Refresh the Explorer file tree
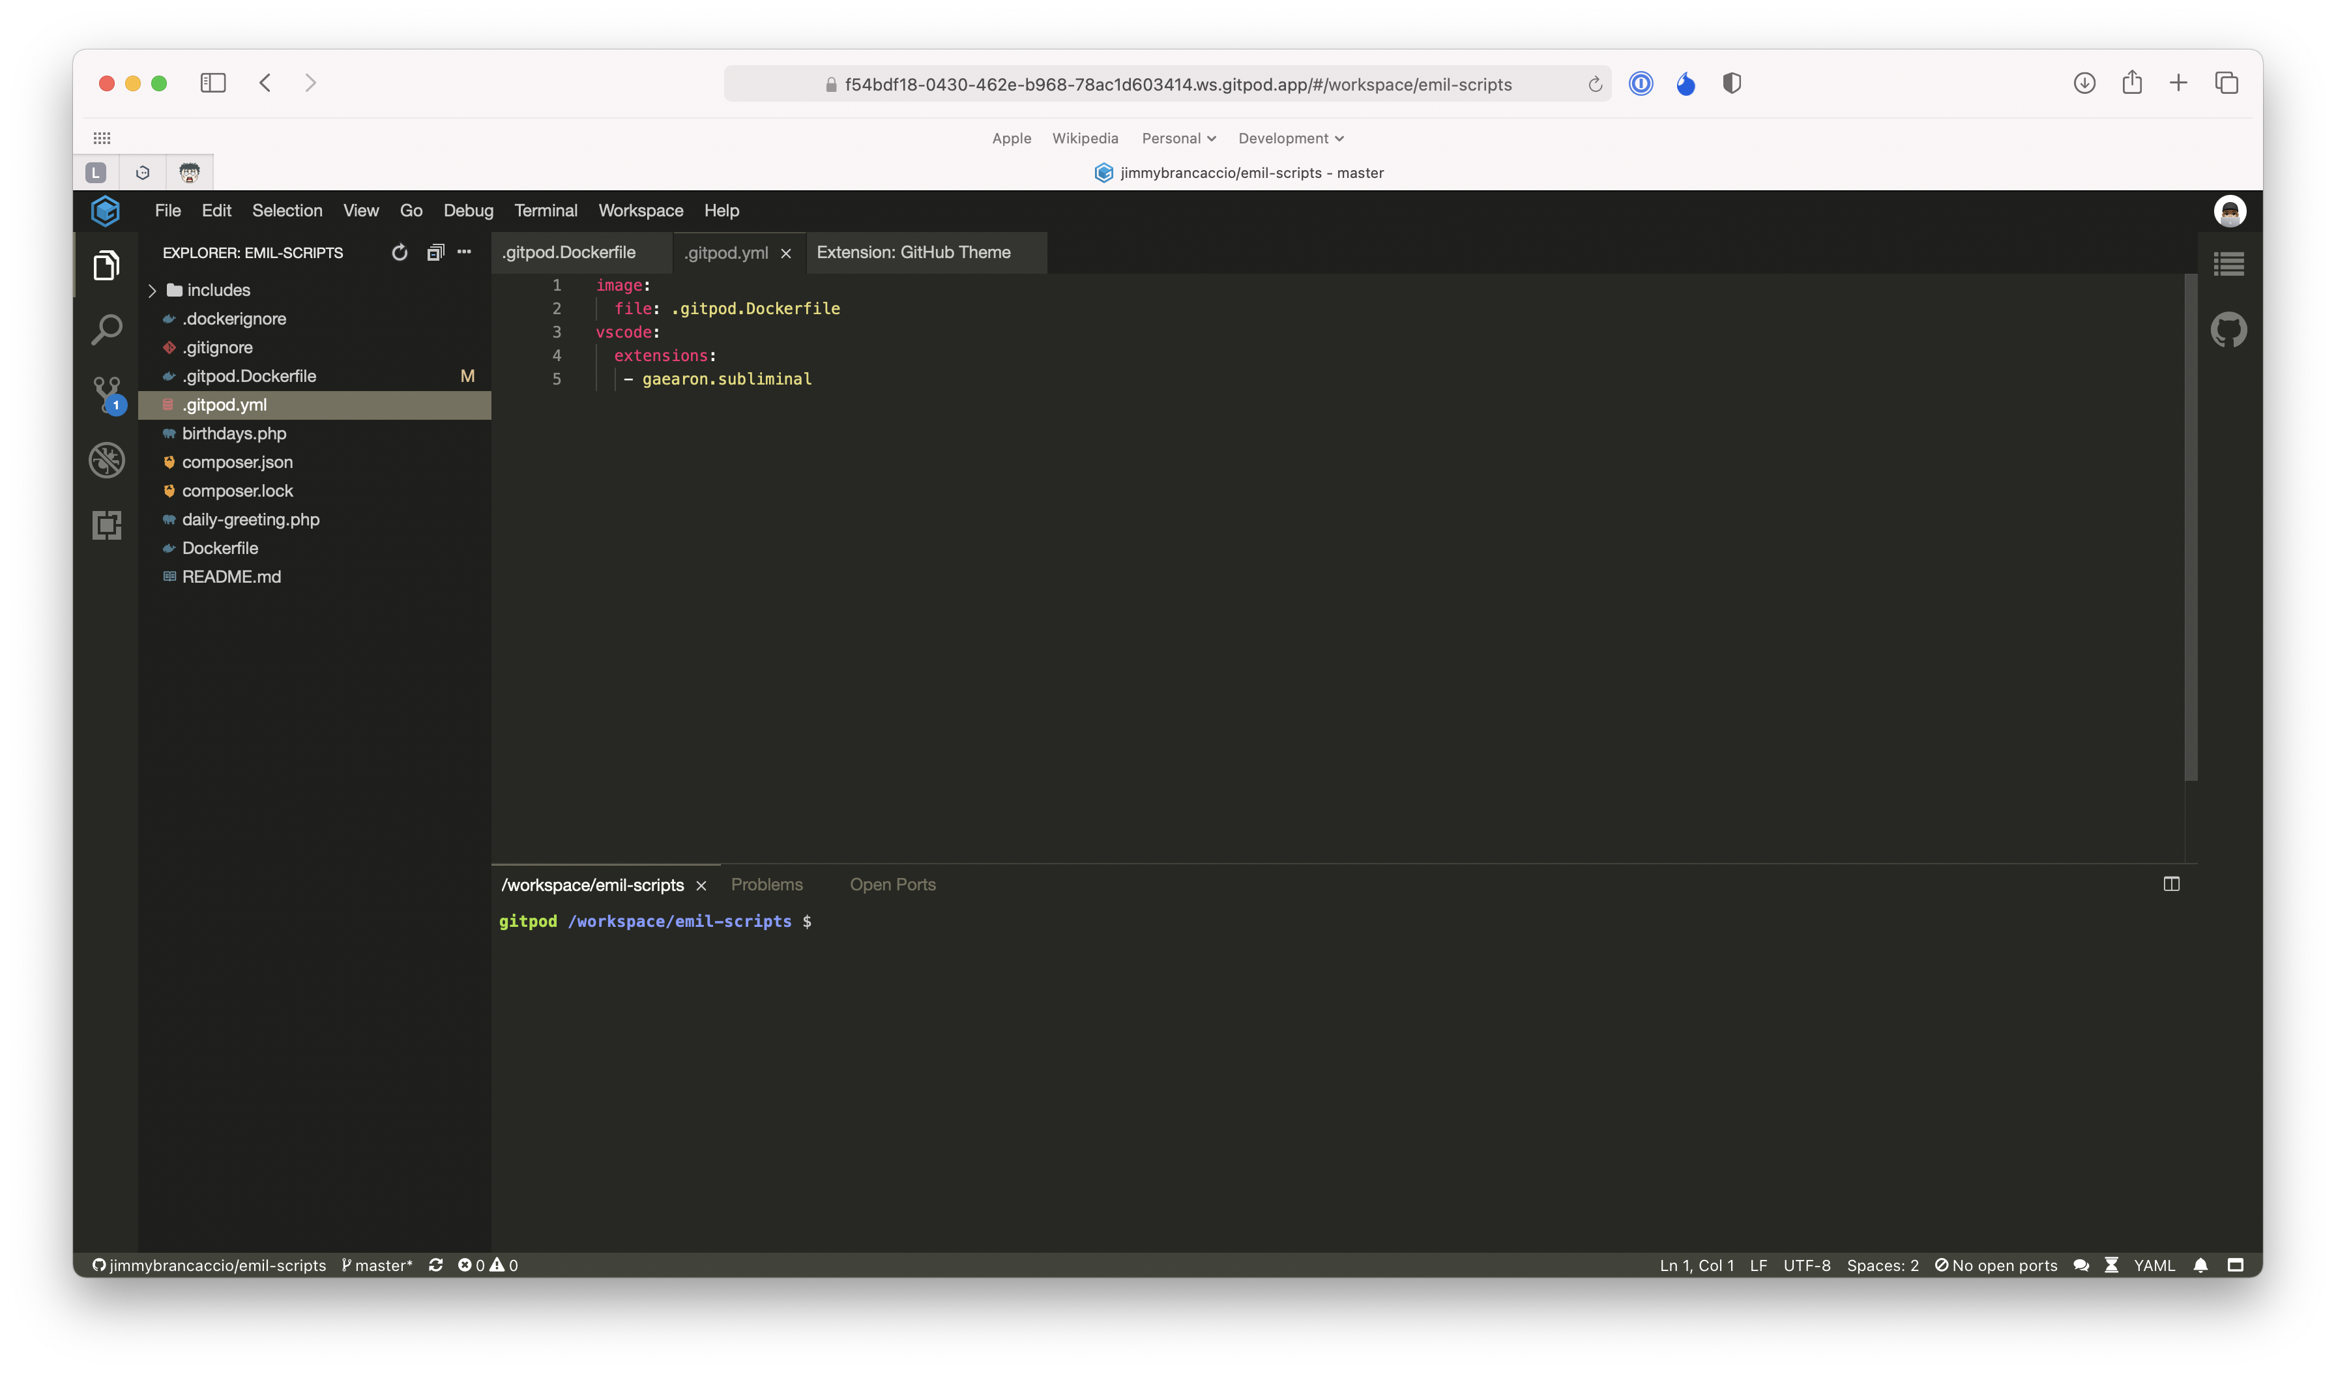Viewport: 2336px width, 1374px height. (x=400, y=252)
